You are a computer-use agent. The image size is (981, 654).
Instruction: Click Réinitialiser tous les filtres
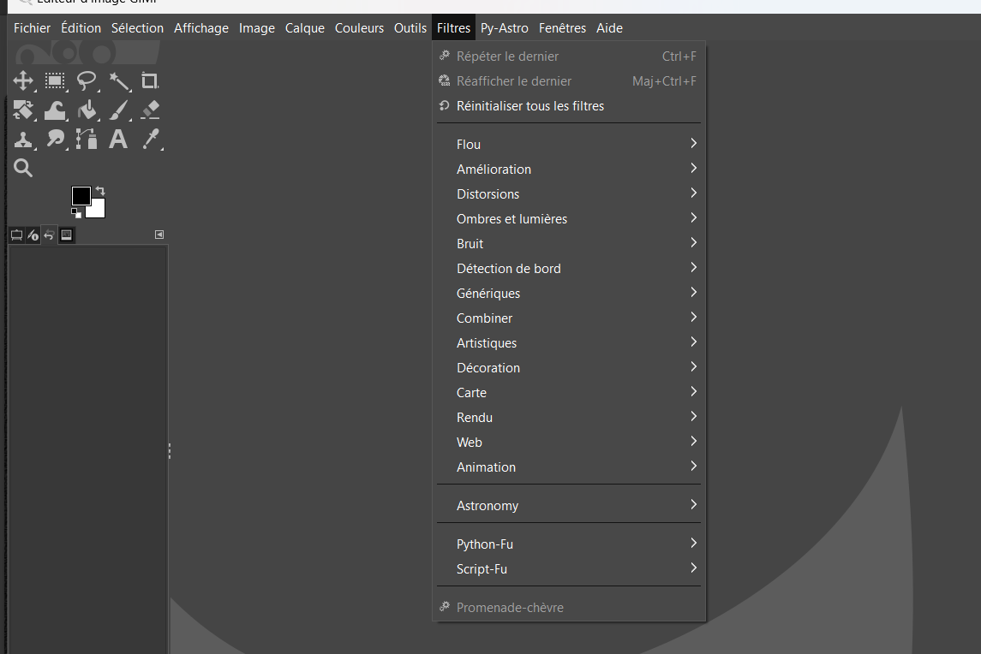529,106
